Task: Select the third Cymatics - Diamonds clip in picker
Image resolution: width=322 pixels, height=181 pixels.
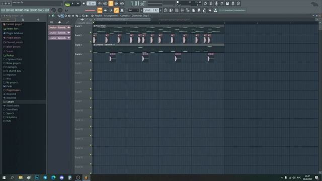Action: click(x=59, y=38)
